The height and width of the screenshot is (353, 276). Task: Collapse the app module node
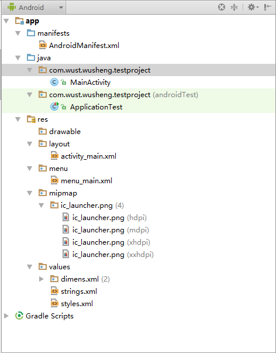point(6,21)
